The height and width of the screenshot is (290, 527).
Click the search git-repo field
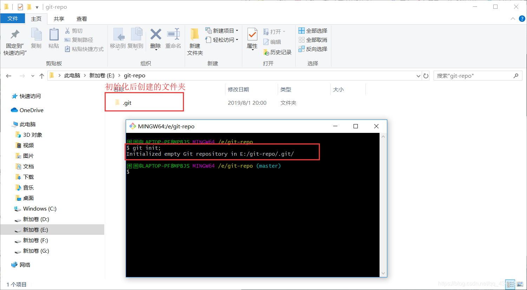point(477,76)
